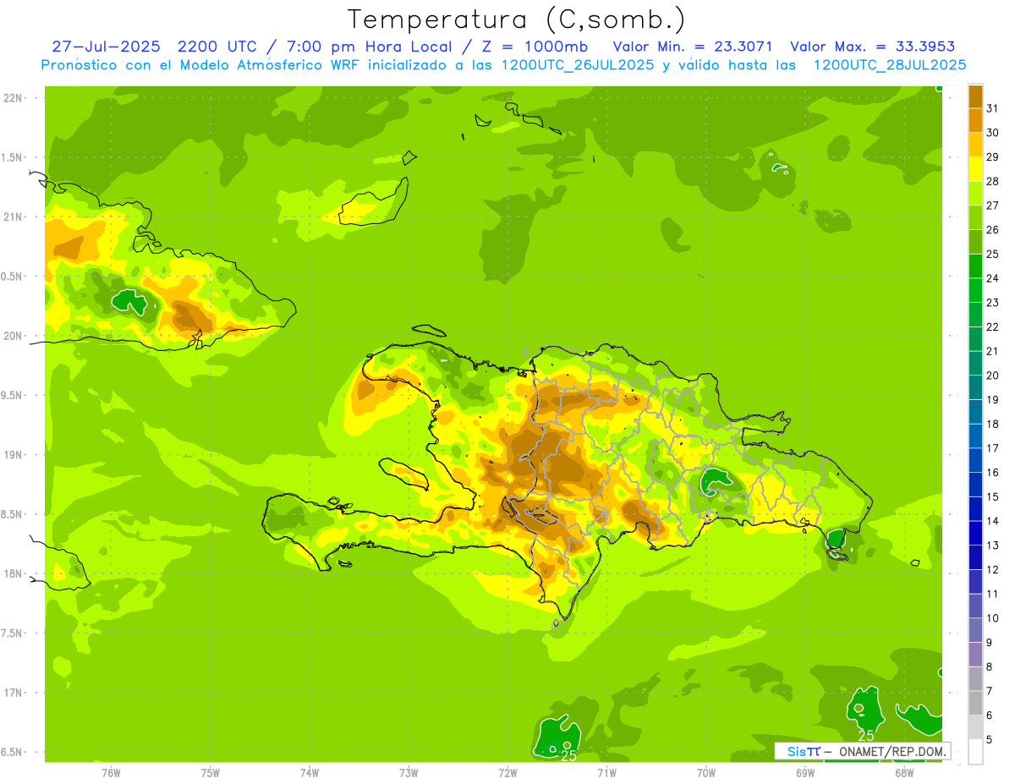Click the legend value "24"

tap(992, 278)
